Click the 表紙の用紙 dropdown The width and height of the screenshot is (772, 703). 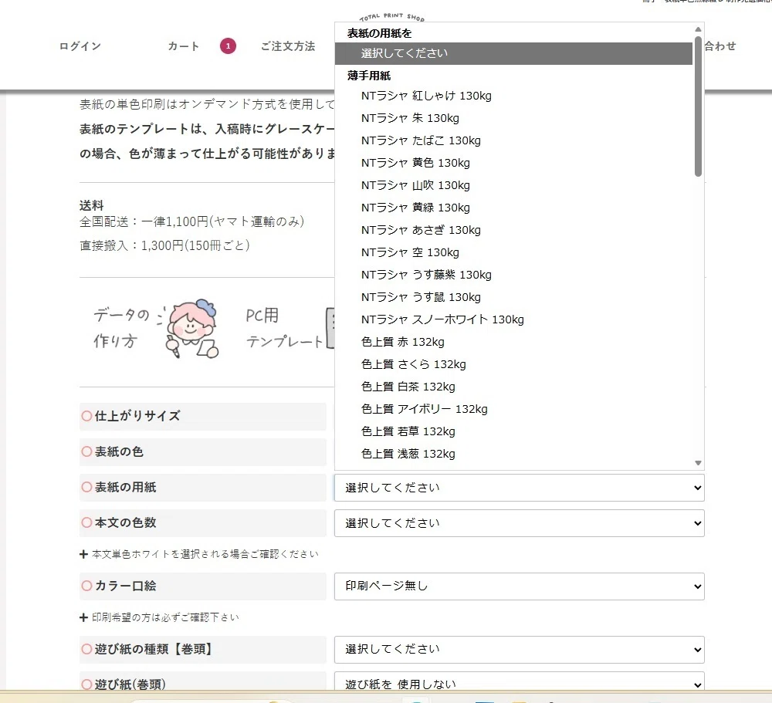click(520, 488)
